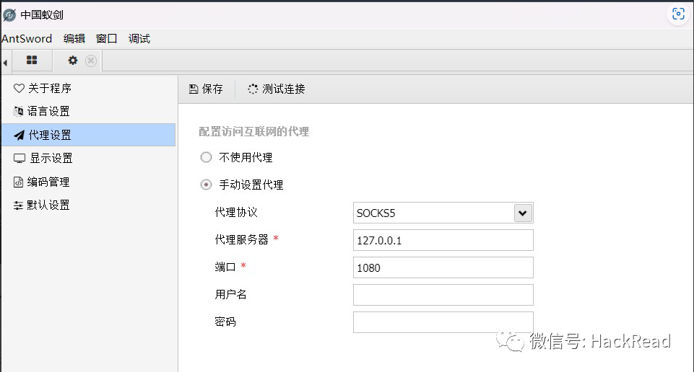Image resolution: width=694 pixels, height=372 pixels.
Task: Click the paper plane icon beside 代理设置
Action: [x=19, y=135]
